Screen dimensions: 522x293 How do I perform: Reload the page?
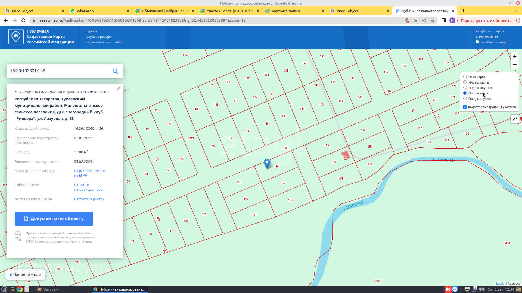point(23,20)
